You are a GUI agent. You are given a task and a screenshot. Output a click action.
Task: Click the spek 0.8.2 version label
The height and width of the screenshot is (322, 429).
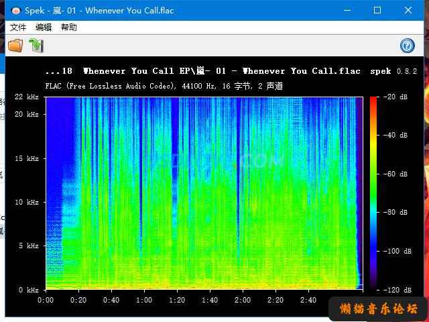(x=393, y=71)
